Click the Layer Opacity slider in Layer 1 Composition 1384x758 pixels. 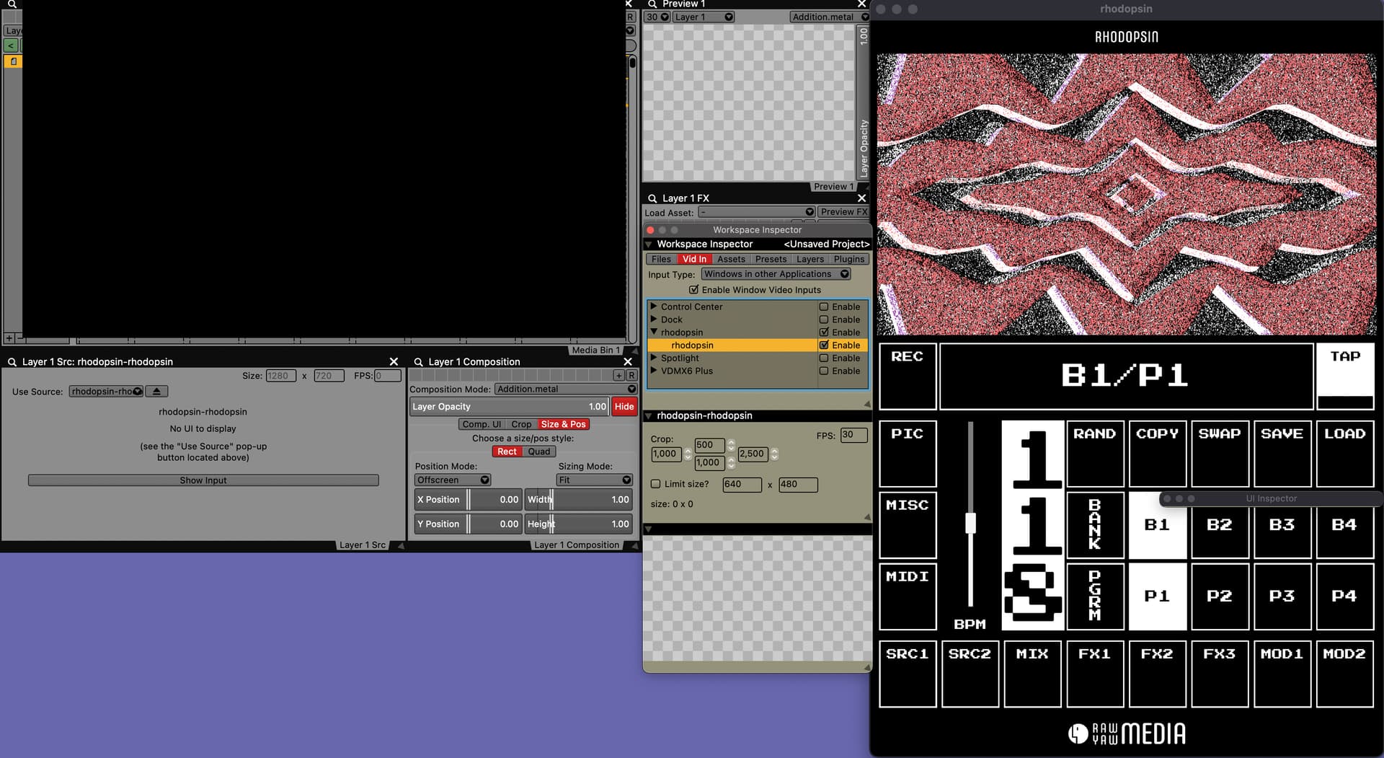point(510,407)
